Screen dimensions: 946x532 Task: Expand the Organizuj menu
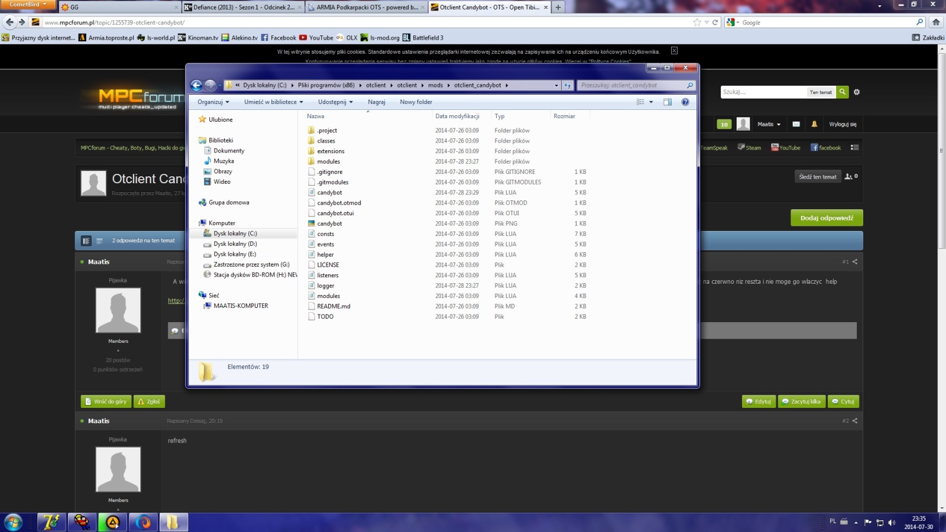(213, 102)
